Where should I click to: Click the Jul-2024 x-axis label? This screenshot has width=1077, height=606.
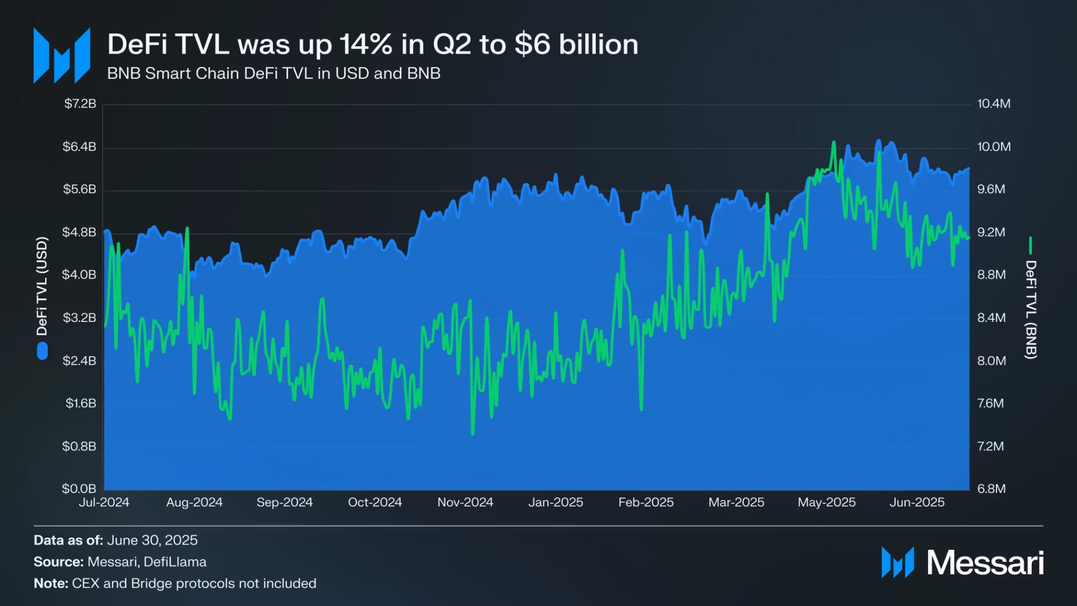click(x=104, y=502)
